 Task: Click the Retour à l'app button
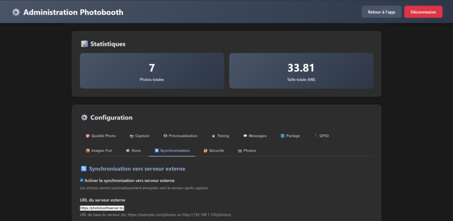pos(381,12)
